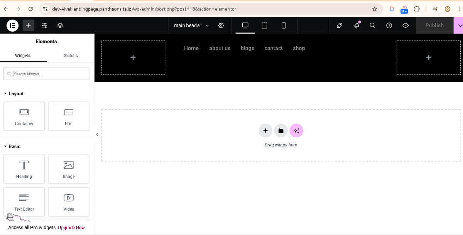Open Site Settings sliders icon
The image size is (463, 235).
pos(44,25)
